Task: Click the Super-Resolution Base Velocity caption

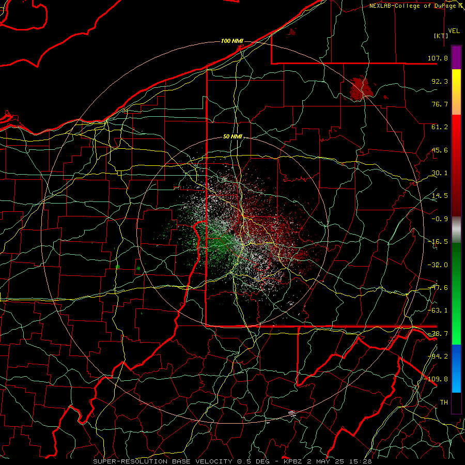Action: click(232, 461)
